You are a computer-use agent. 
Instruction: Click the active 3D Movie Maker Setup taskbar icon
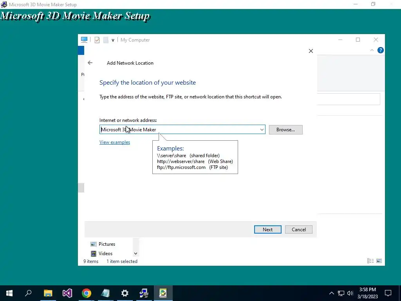pos(163,293)
